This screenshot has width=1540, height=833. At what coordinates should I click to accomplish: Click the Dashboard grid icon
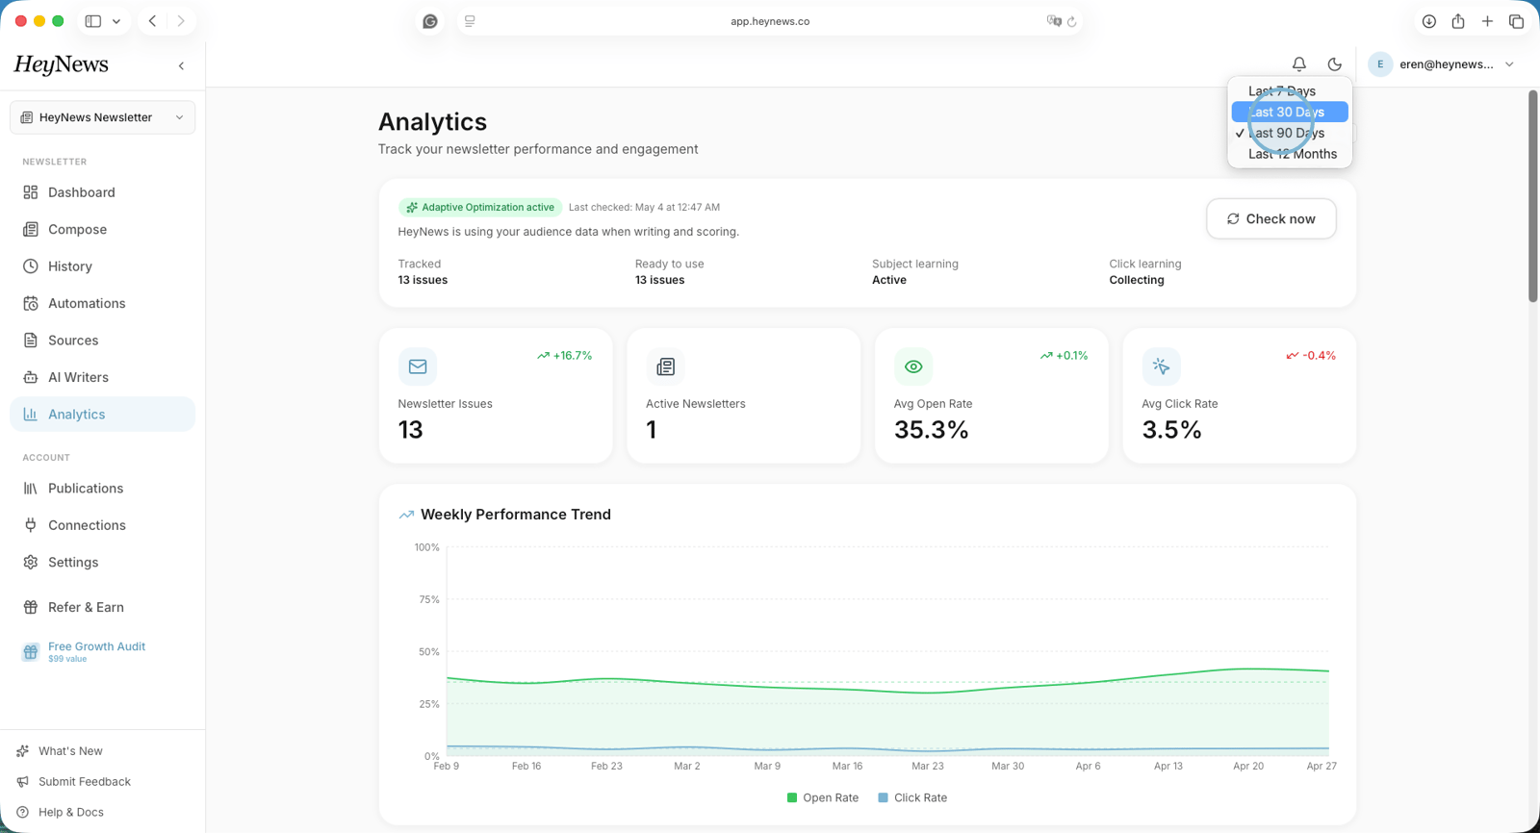pyautogui.click(x=31, y=192)
